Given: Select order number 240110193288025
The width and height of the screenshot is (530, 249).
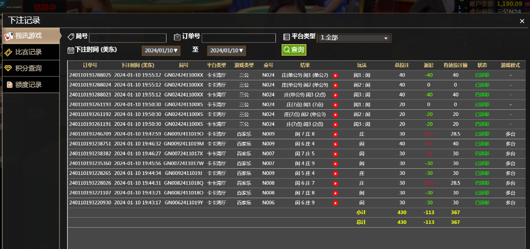Looking at the screenshot, I should pyautogui.click(x=90, y=75).
